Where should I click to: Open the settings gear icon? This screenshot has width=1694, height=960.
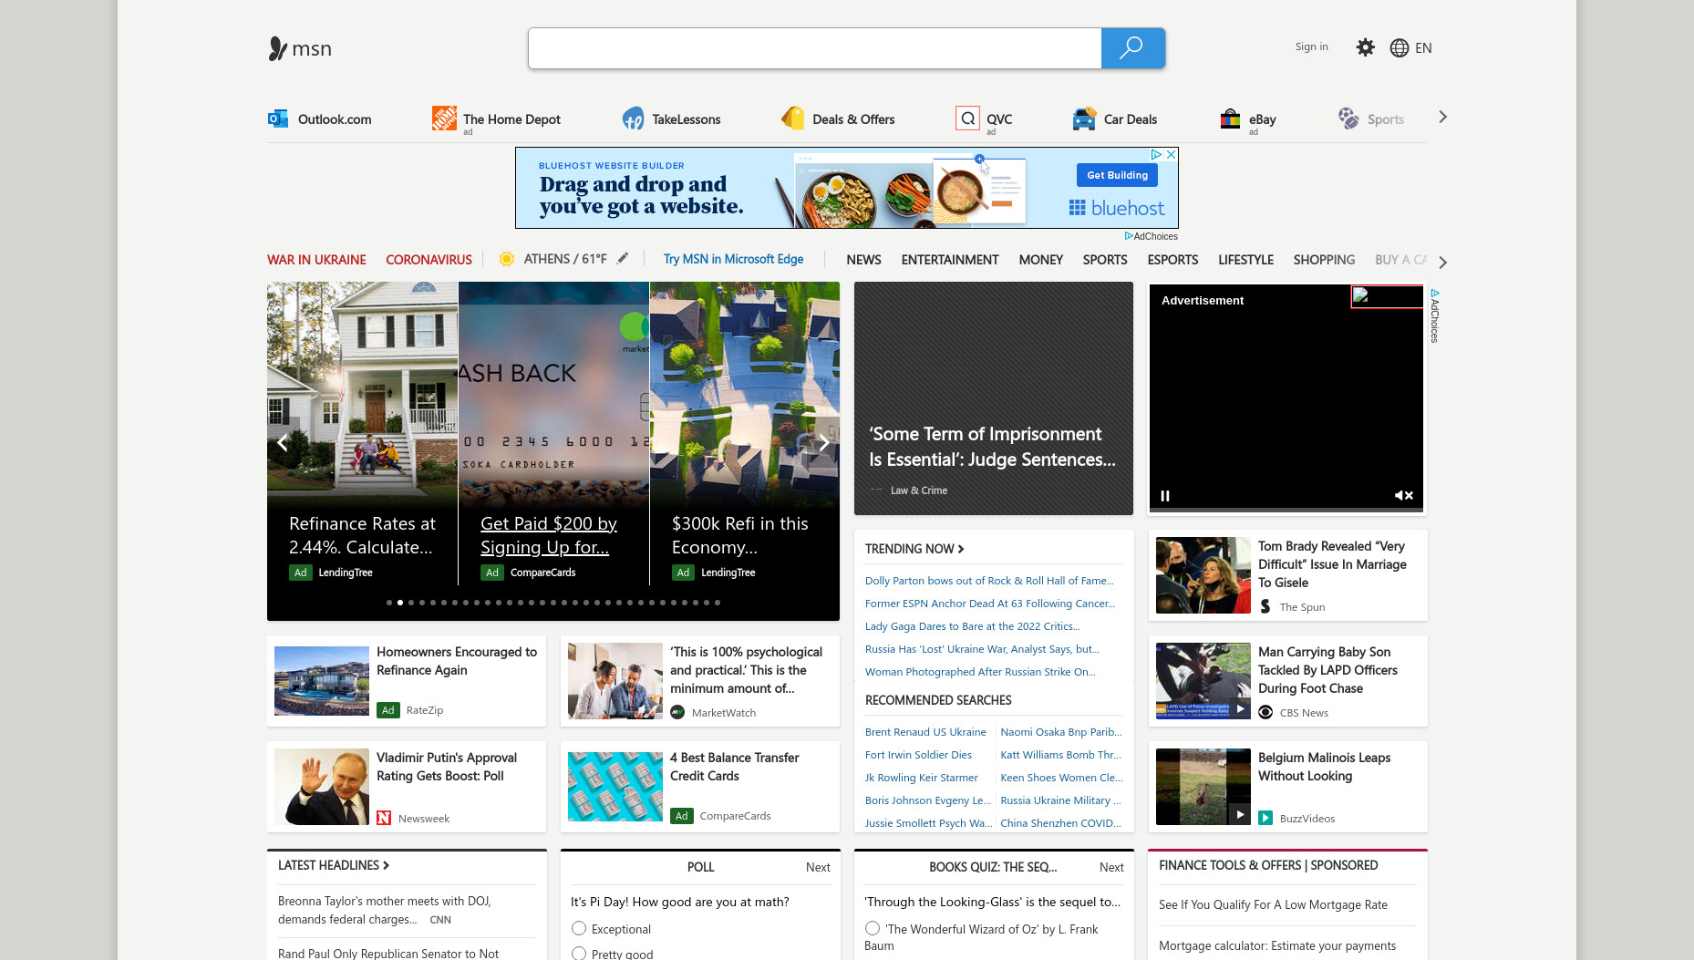click(1365, 47)
